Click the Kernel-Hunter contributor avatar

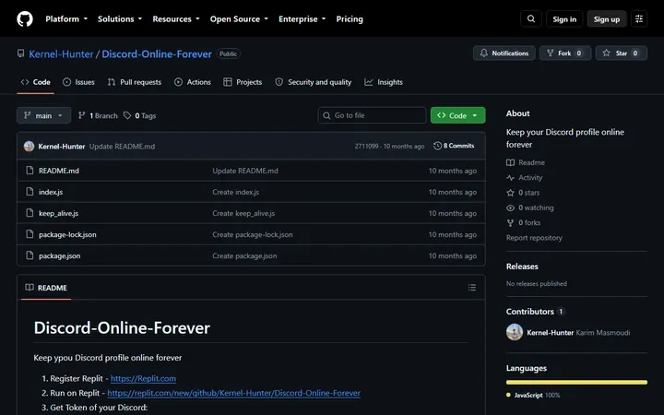coord(515,332)
